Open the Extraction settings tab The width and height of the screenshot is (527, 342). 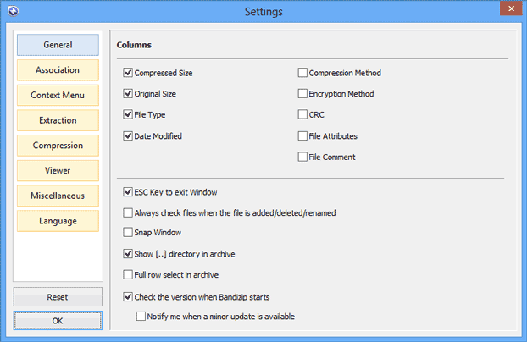point(58,120)
